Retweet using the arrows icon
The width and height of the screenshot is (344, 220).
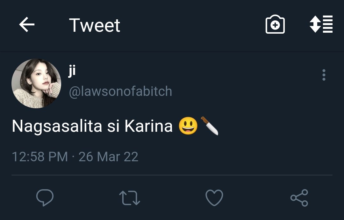pos(129,198)
